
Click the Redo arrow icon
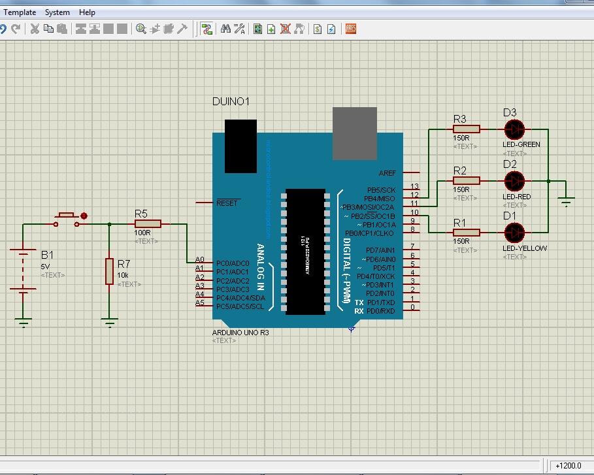point(16,29)
